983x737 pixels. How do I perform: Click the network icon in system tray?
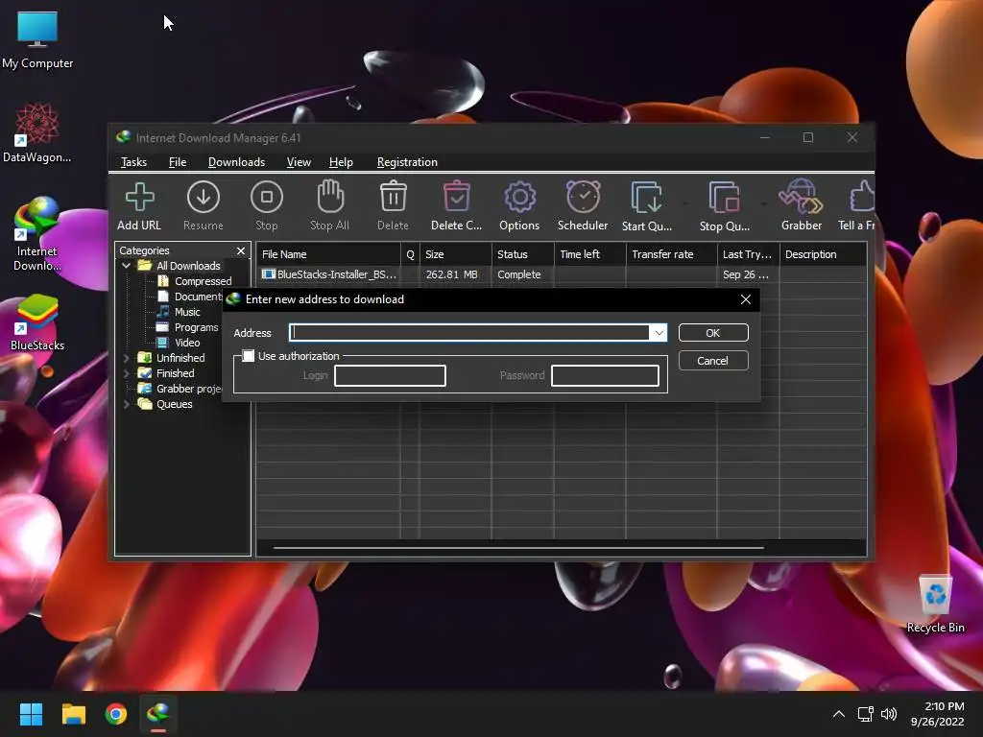tap(866, 714)
